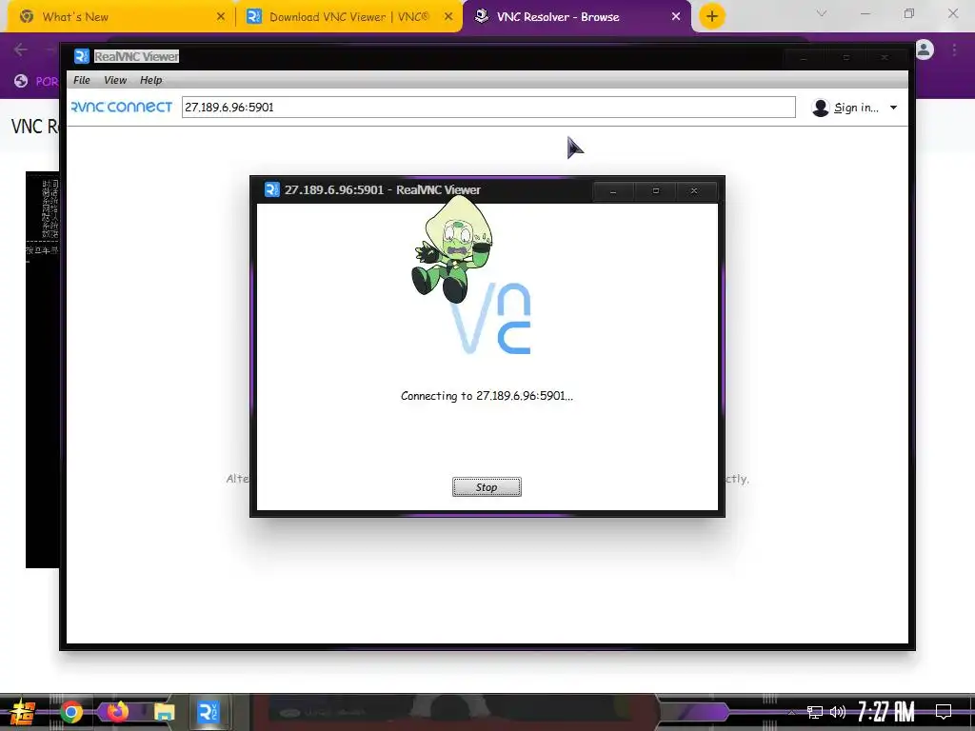Close the What's New tab

click(221, 17)
